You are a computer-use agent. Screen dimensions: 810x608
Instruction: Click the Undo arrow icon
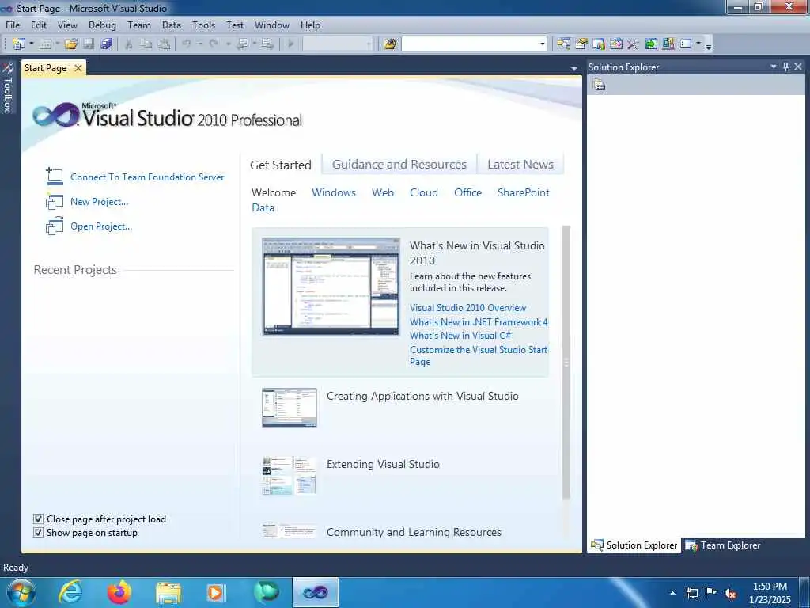(187, 44)
